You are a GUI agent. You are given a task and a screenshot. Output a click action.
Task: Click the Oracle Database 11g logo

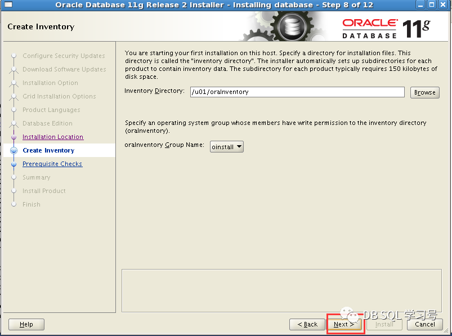(x=386, y=29)
